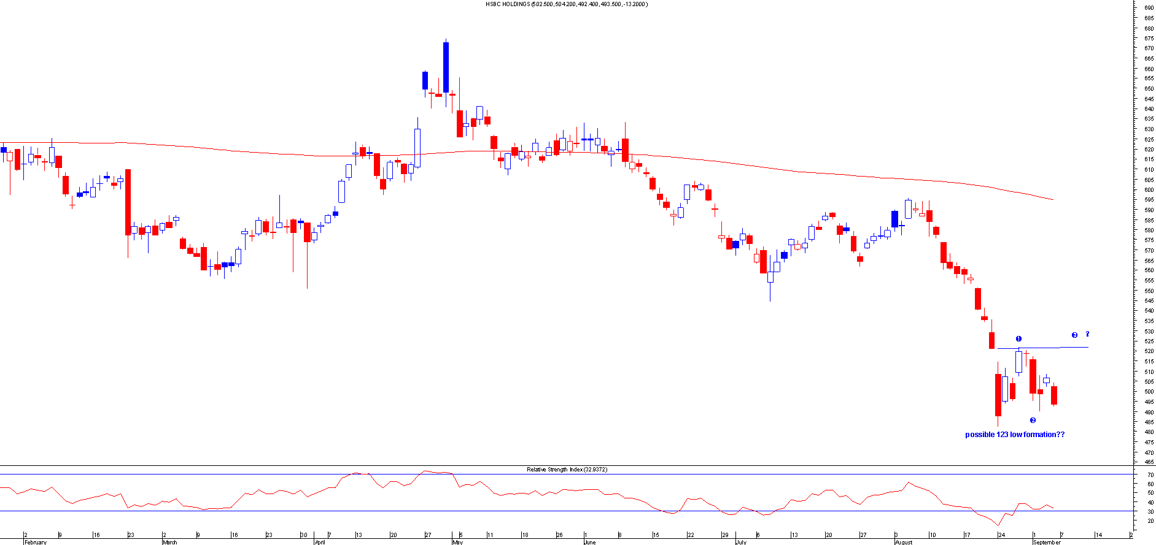Click the end of red moving average line

[1052, 199]
